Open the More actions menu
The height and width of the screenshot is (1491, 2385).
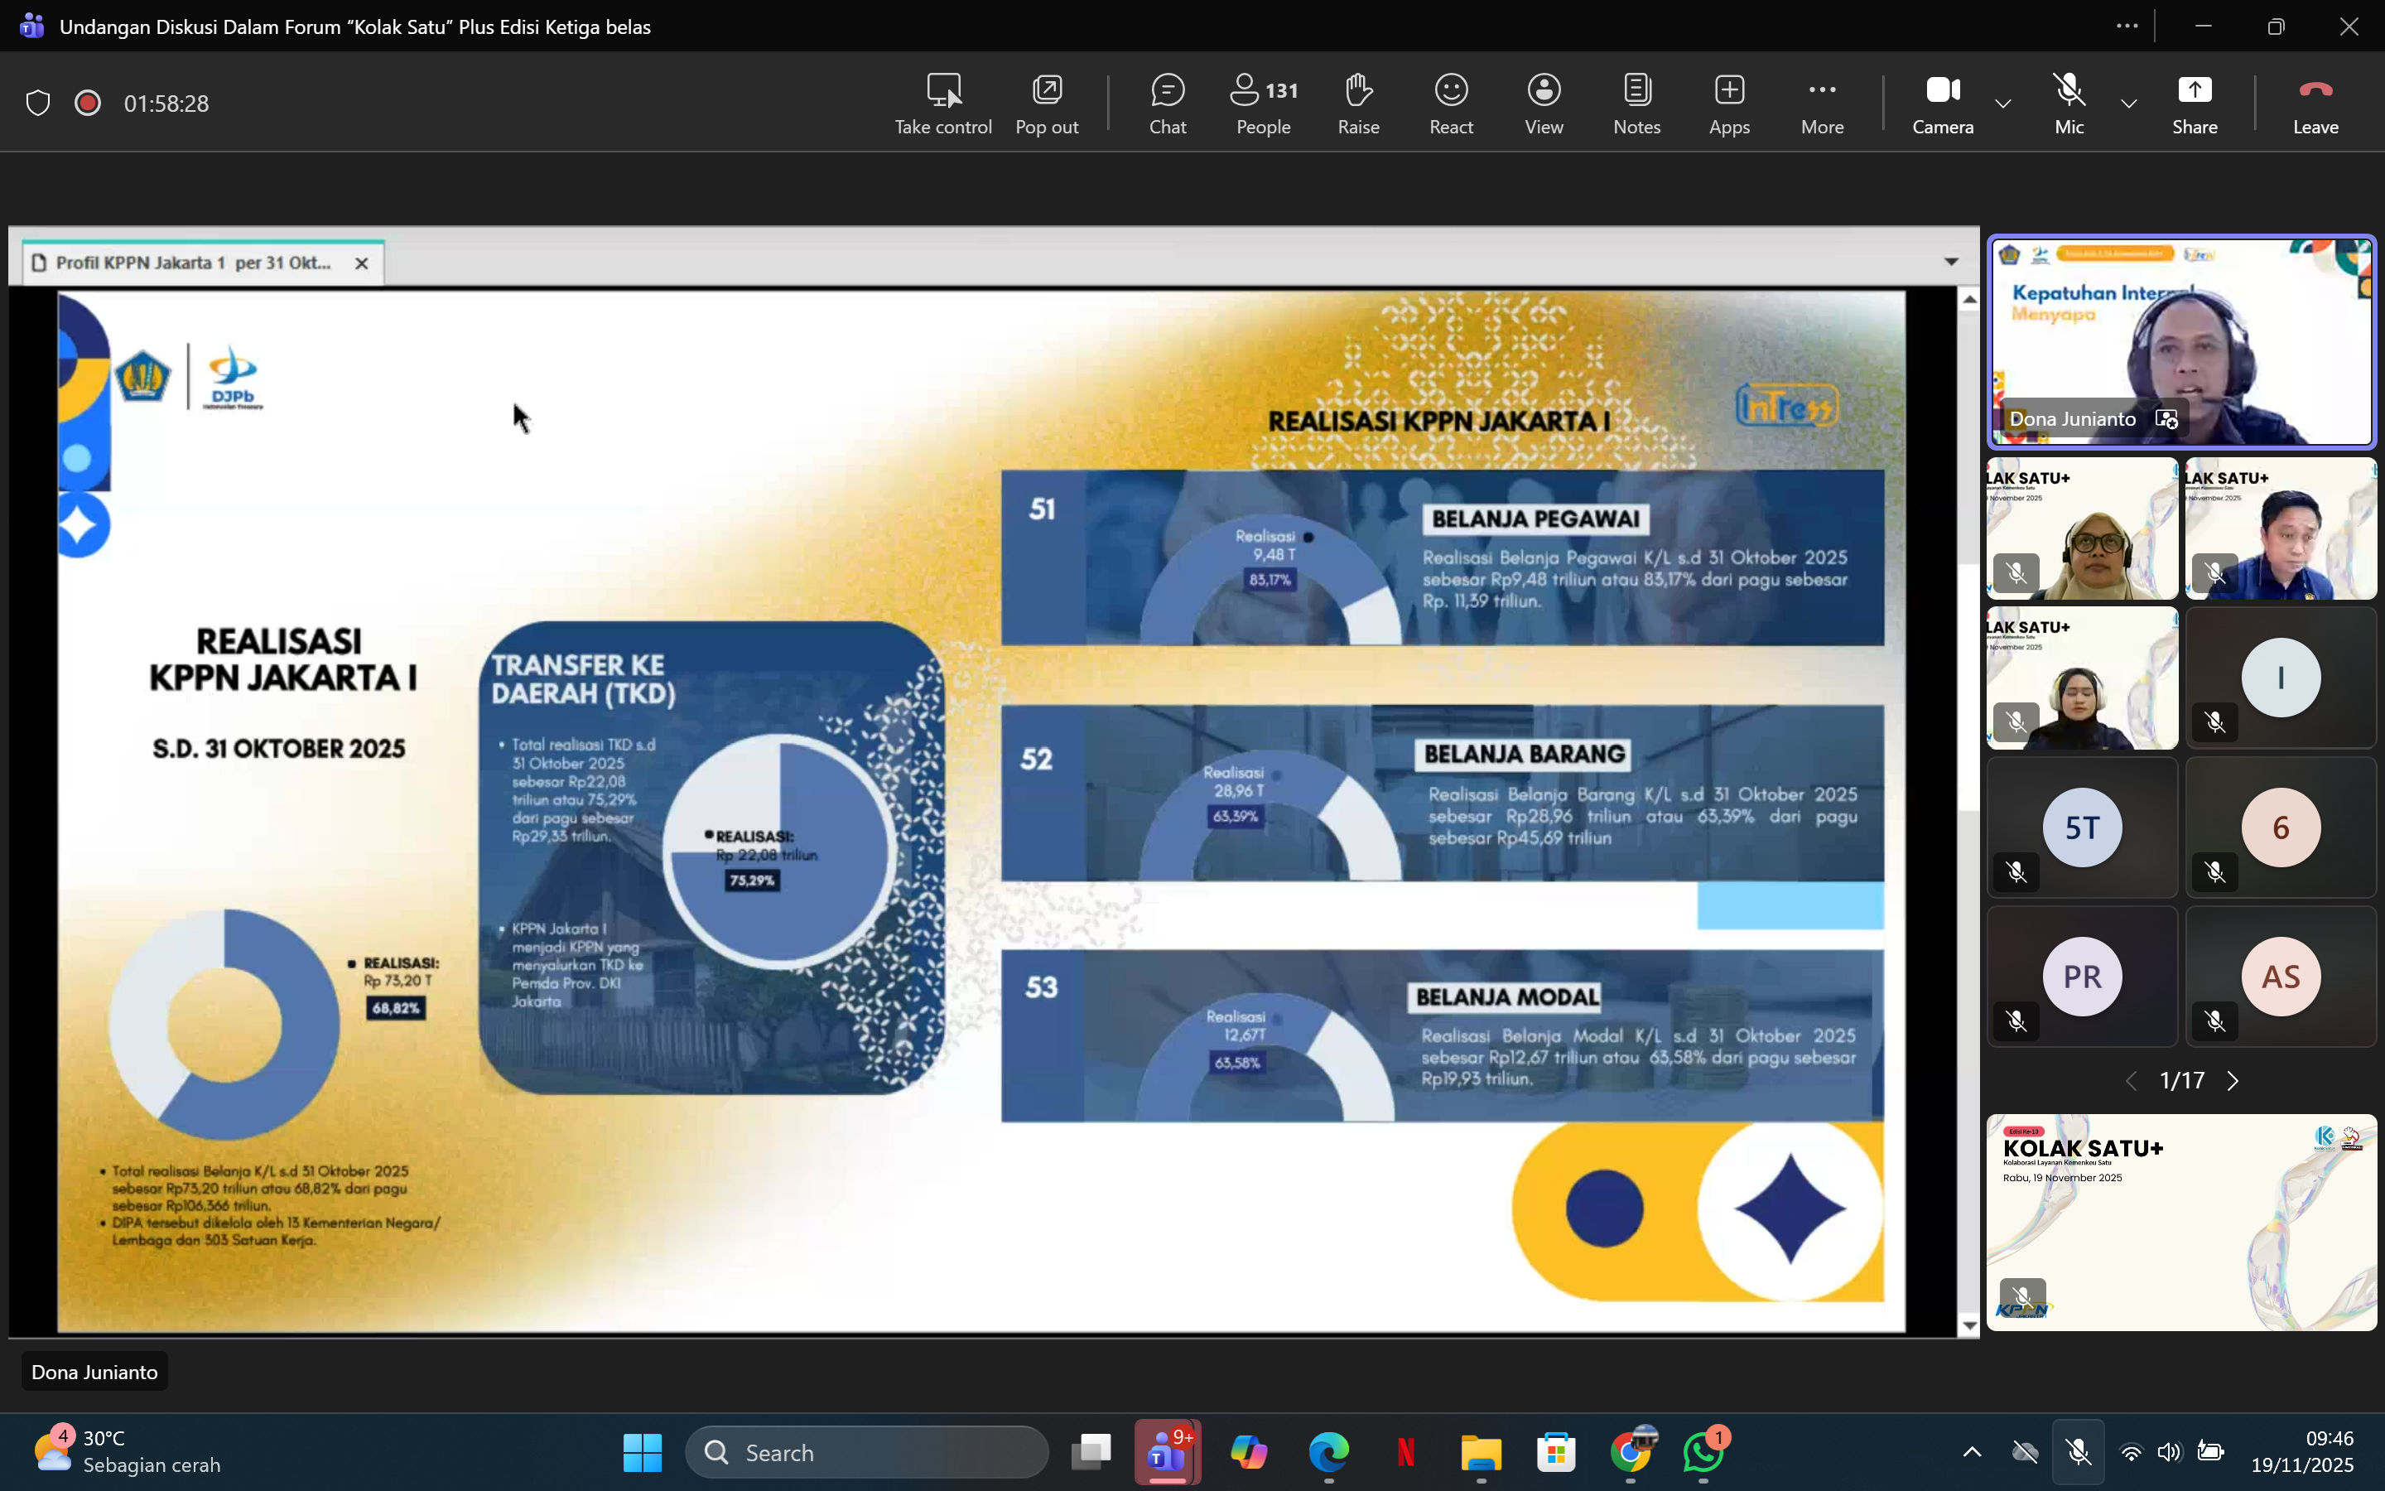coord(1821,103)
